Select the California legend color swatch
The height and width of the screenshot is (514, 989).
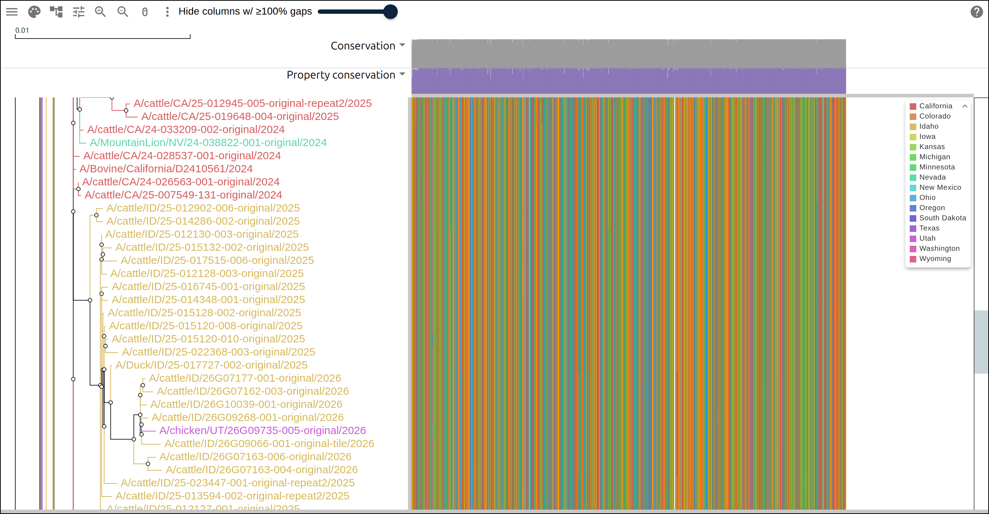pos(913,107)
